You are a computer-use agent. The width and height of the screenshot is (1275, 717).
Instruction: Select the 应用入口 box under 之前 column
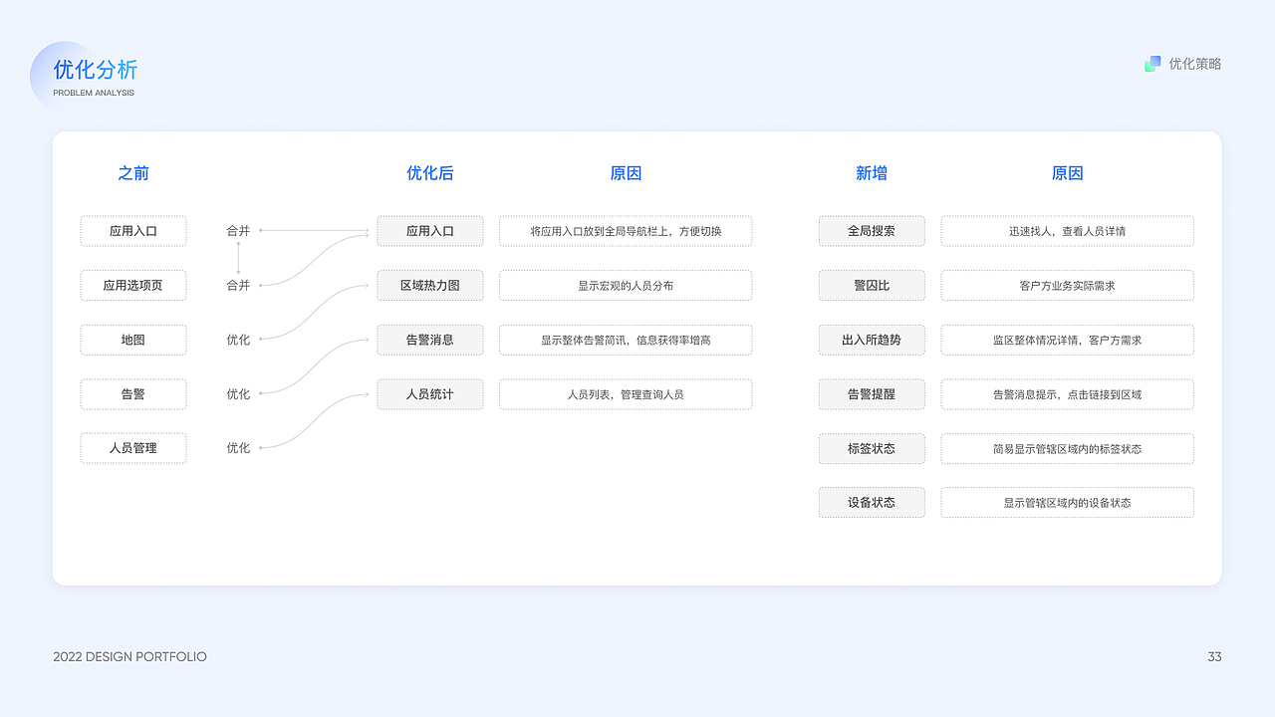132,231
